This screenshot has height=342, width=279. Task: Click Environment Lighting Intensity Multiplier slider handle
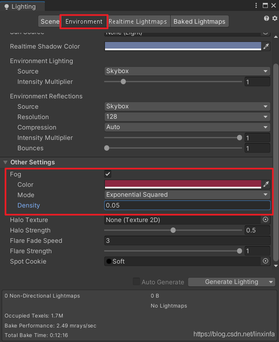(123, 82)
